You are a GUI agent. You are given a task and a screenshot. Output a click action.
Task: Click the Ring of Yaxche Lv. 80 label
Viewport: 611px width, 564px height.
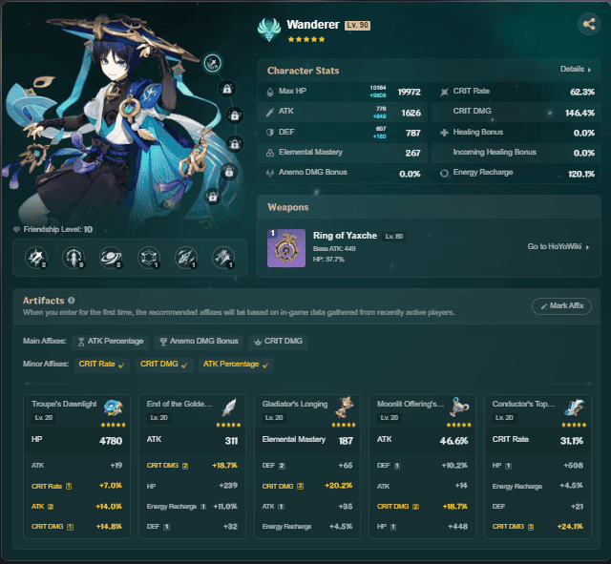point(393,237)
